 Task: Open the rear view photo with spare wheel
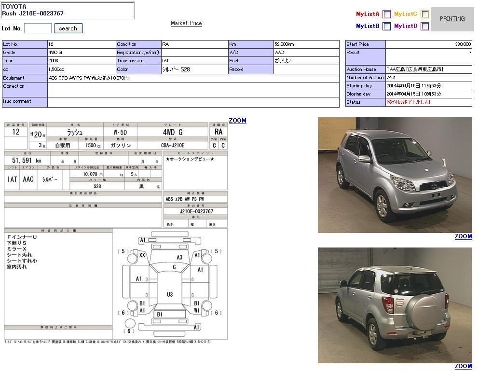point(395,305)
